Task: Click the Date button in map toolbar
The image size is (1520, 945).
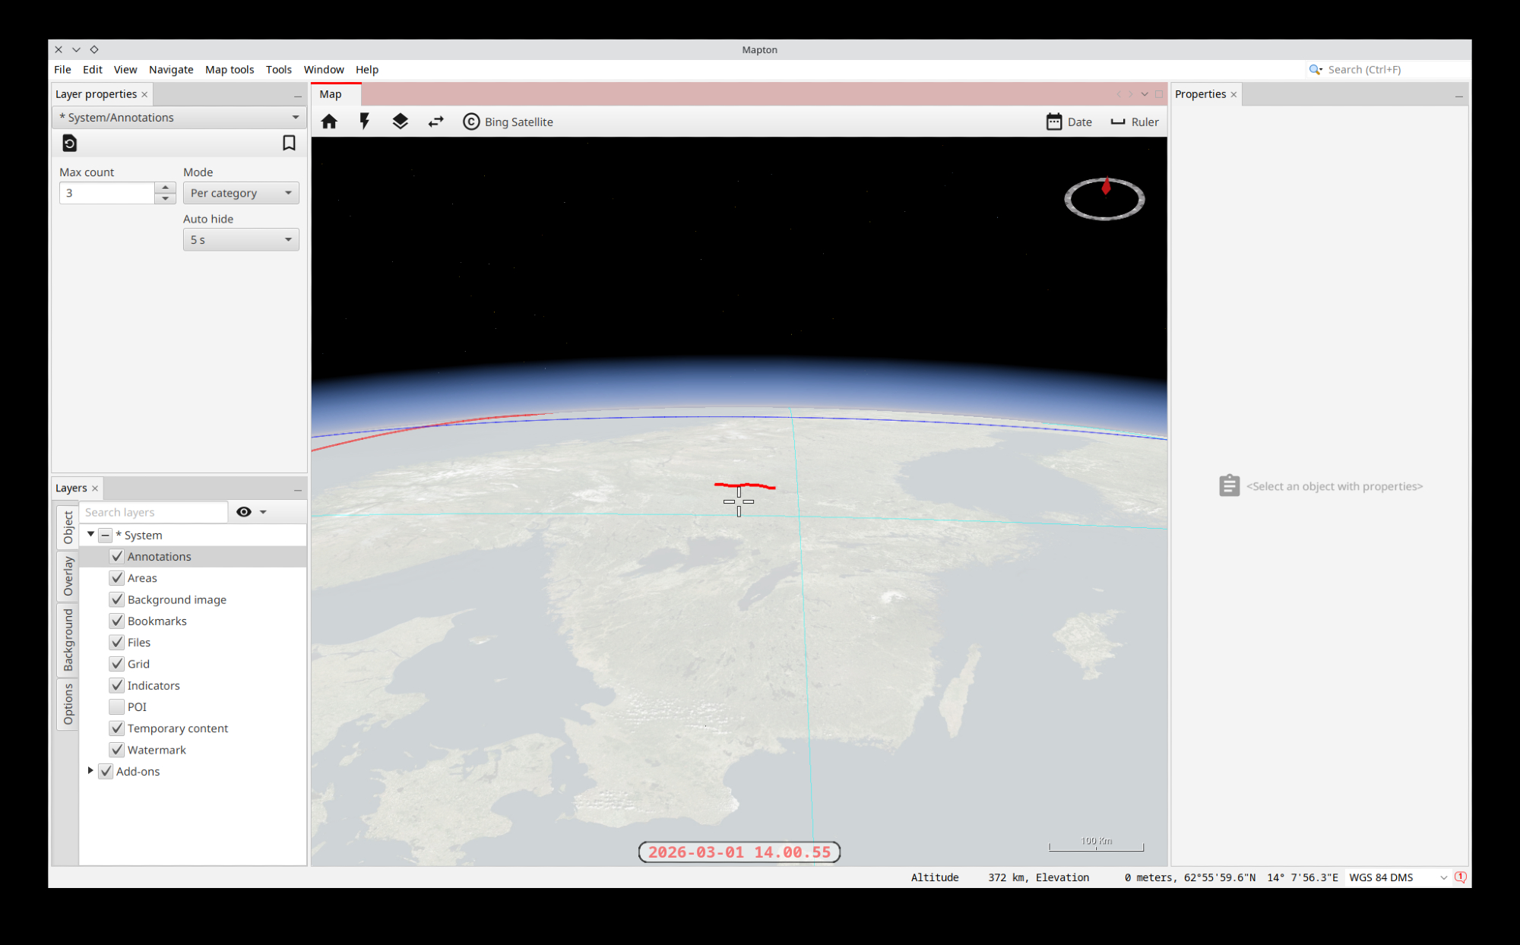Action: [x=1069, y=122]
